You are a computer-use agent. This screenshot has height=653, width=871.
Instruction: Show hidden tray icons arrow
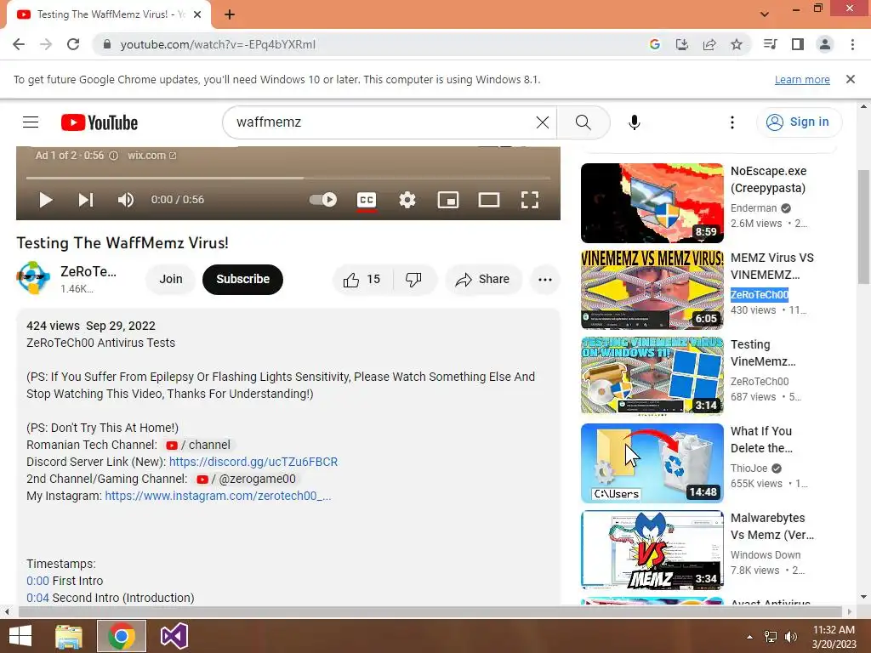[x=750, y=637]
